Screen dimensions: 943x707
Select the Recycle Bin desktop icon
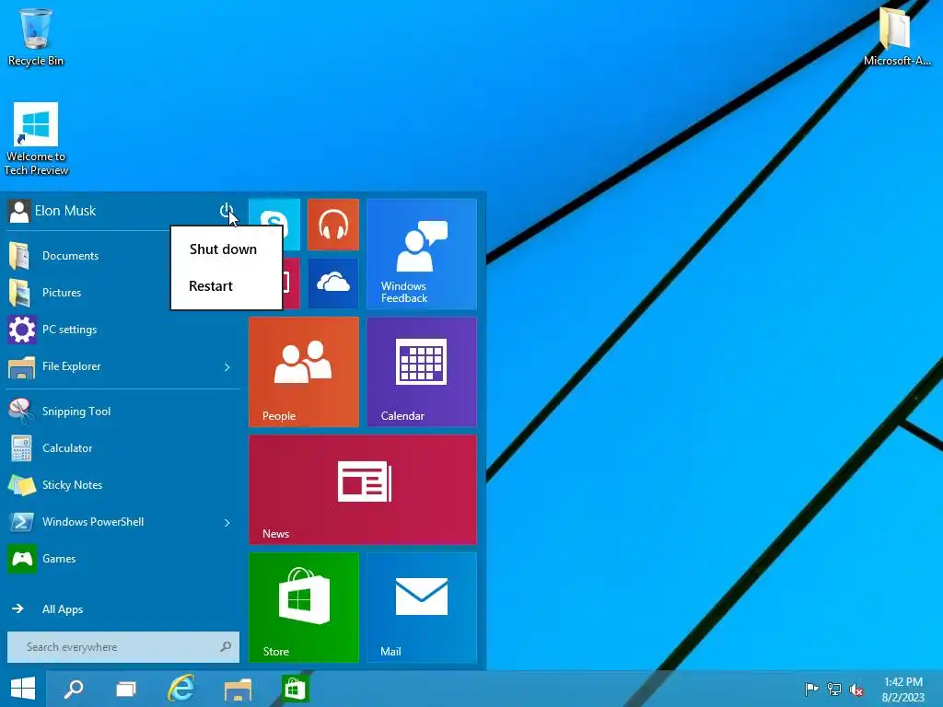36,37
